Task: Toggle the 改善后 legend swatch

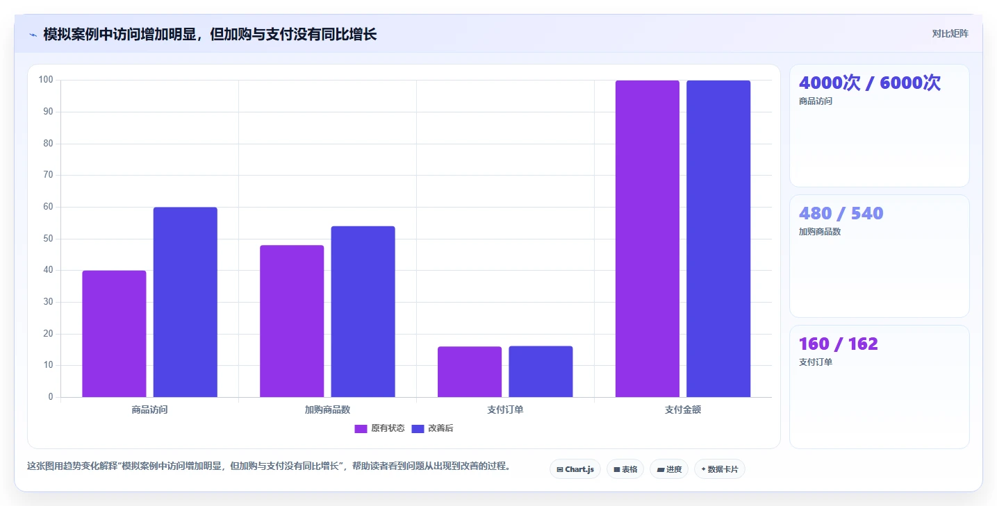Action: (418, 429)
